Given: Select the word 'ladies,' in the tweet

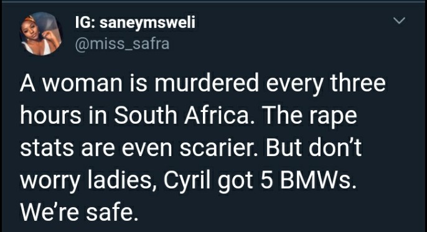Looking at the screenshot, I should 120,180.
